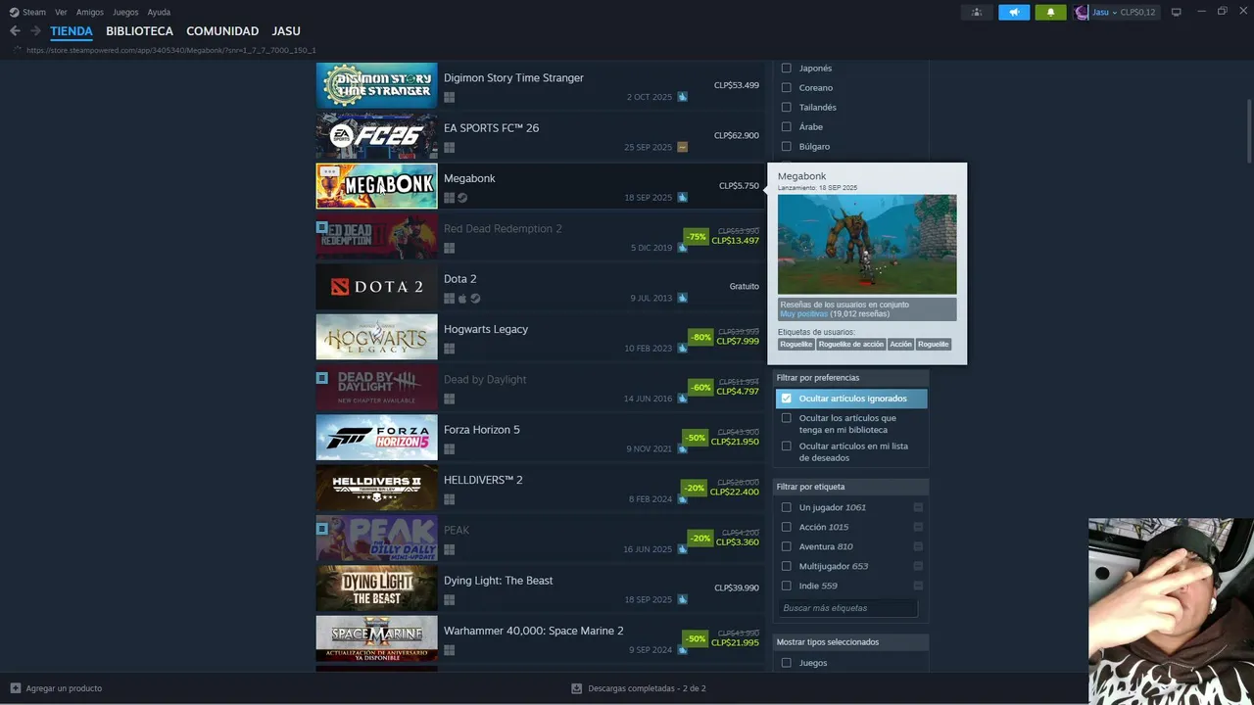Enable hiding items in my library

786,418
